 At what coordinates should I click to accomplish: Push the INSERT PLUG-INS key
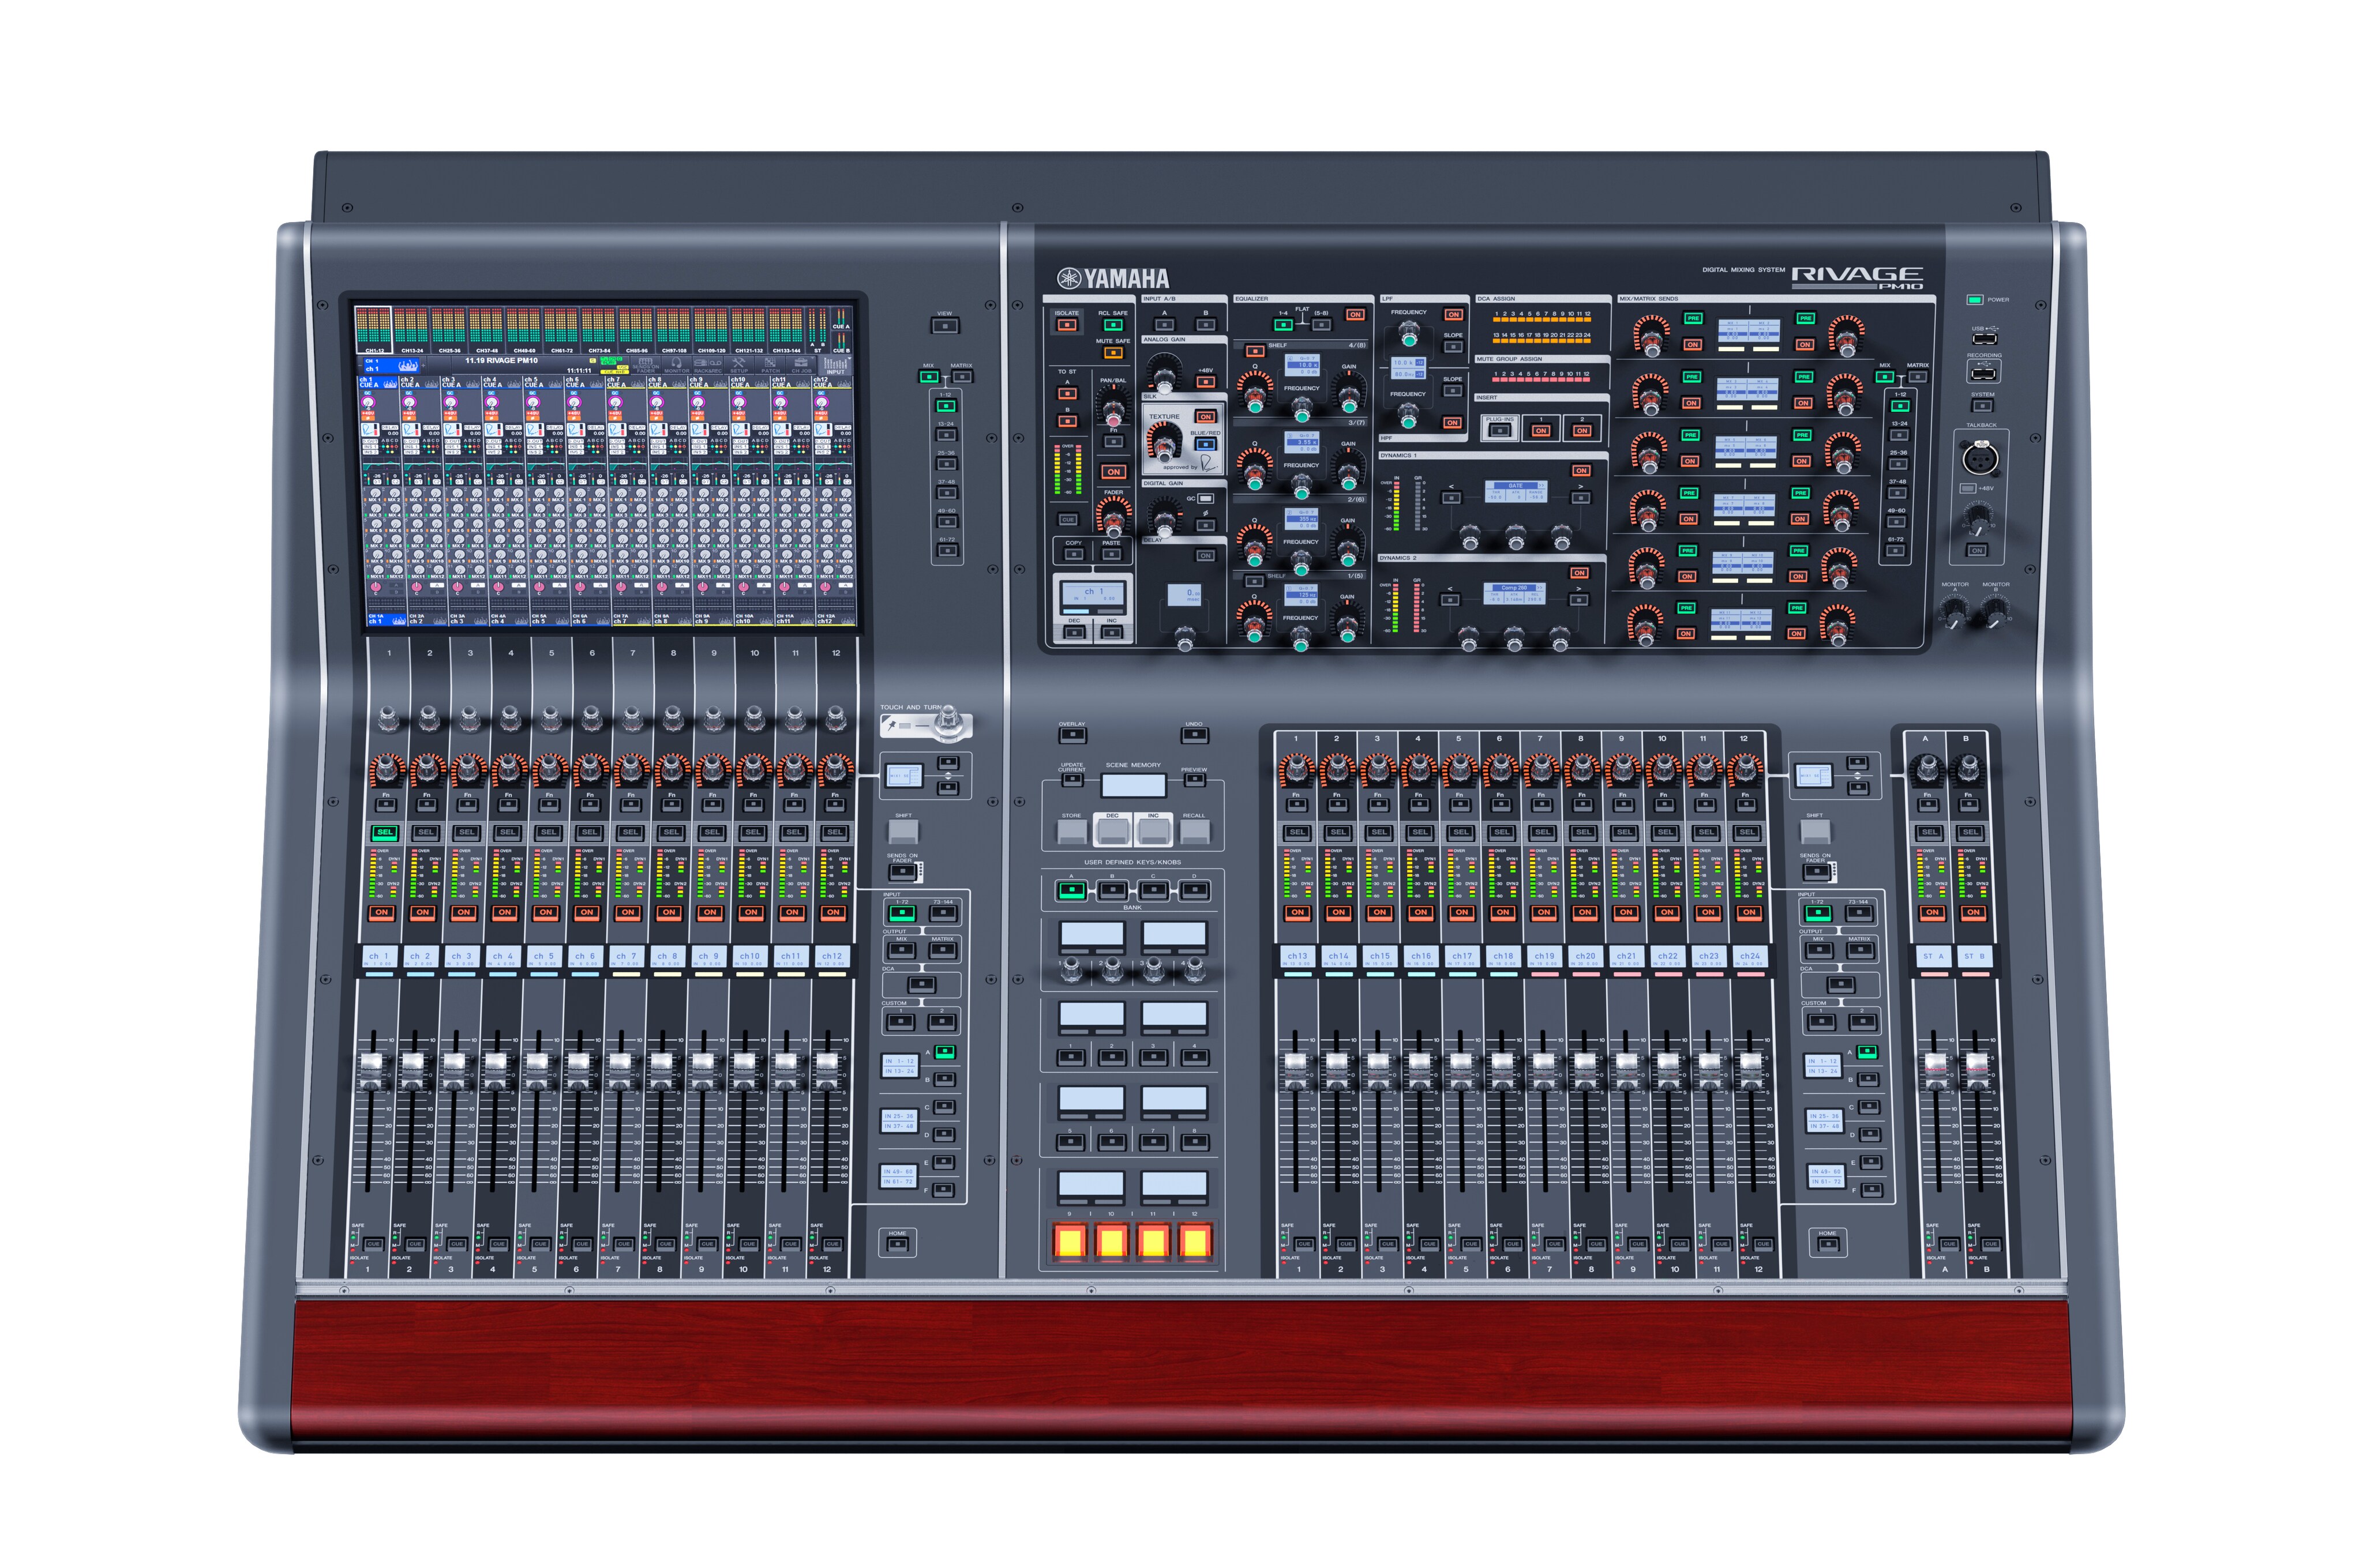coord(1499,431)
